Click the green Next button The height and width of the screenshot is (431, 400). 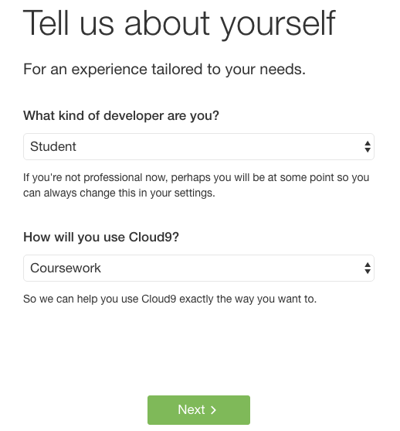click(198, 410)
